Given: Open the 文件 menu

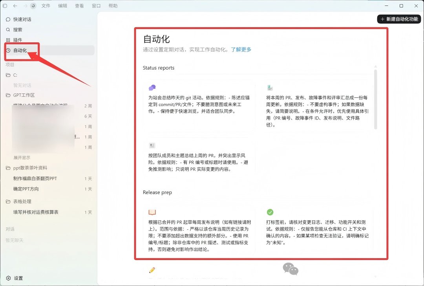Looking at the screenshot, I should point(46,5).
